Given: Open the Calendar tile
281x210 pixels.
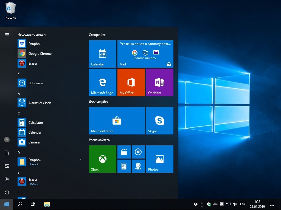Looking at the screenshot, I should (x=103, y=54).
